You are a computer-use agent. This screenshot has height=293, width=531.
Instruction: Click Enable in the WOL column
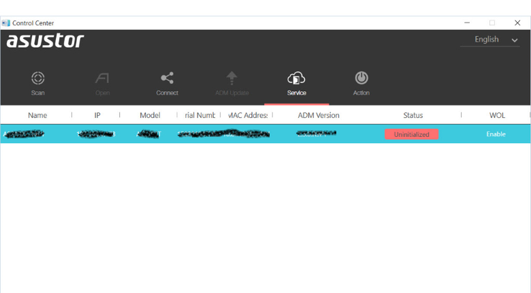pos(496,134)
